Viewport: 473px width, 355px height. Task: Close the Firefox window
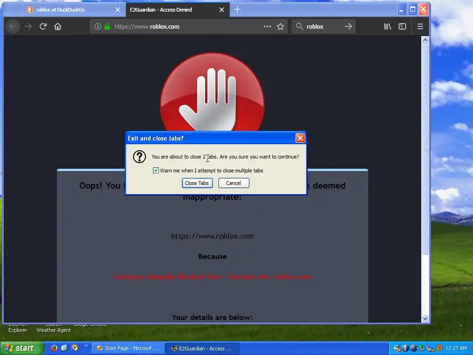(x=423, y=10)
